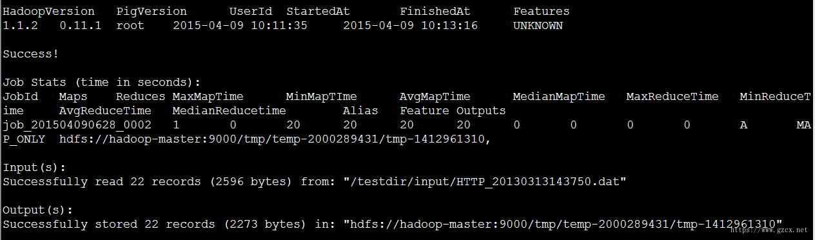The image size is (815, 240).
Task: Click the StartedAt timestamp 10:11:35
Action: [279, 26]
